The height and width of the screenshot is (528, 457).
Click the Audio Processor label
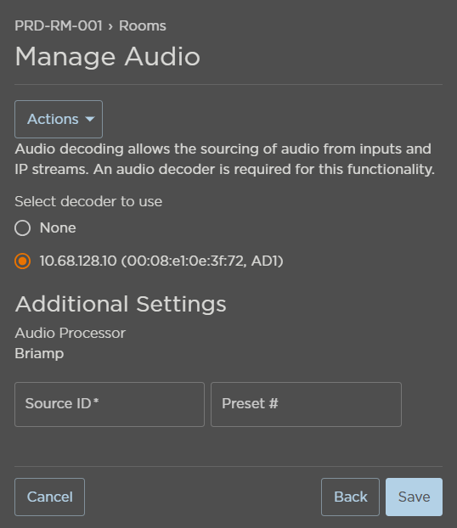[x=71, y=333]
